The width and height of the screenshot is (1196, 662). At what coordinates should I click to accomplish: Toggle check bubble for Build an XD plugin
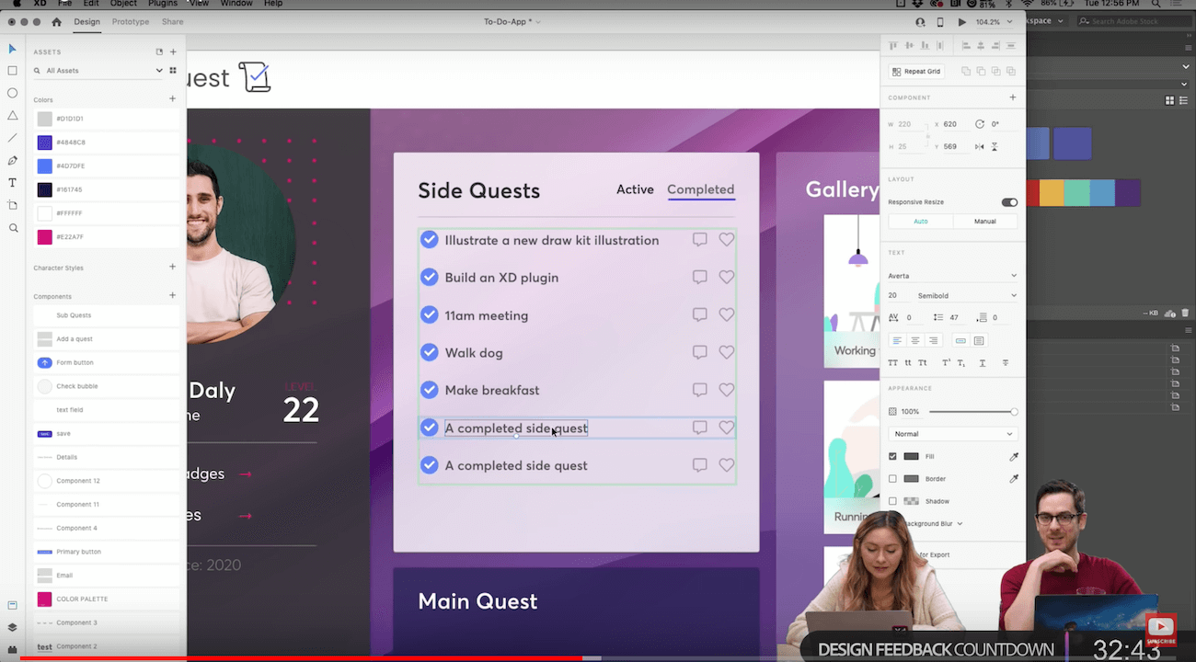pos(429,277)
